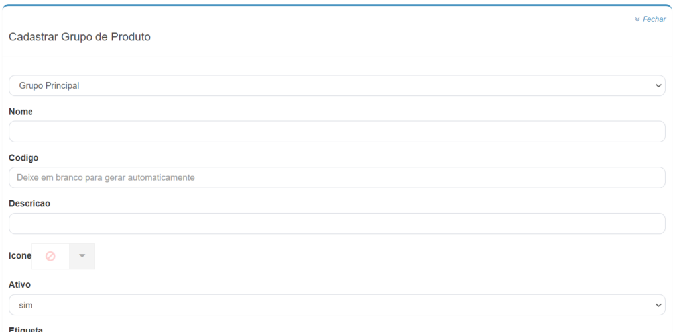
Task: Click the Cadastrar Grupo de Produto heading
Action: (x=80, y=37)
